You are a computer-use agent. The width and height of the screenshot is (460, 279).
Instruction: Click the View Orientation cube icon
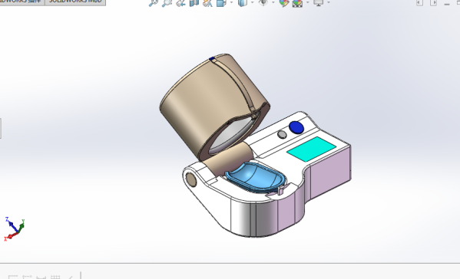pyautogui.click(x=221, y=2)
